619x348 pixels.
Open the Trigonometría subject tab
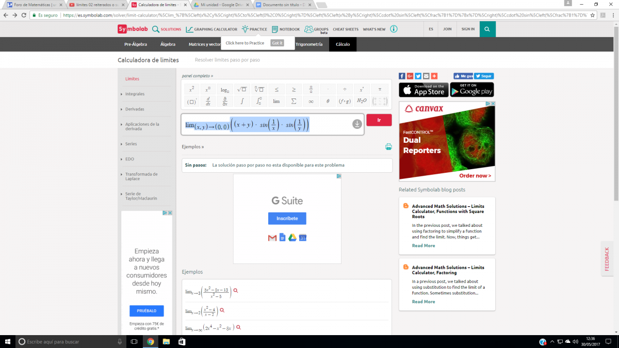tap(309, 44)
